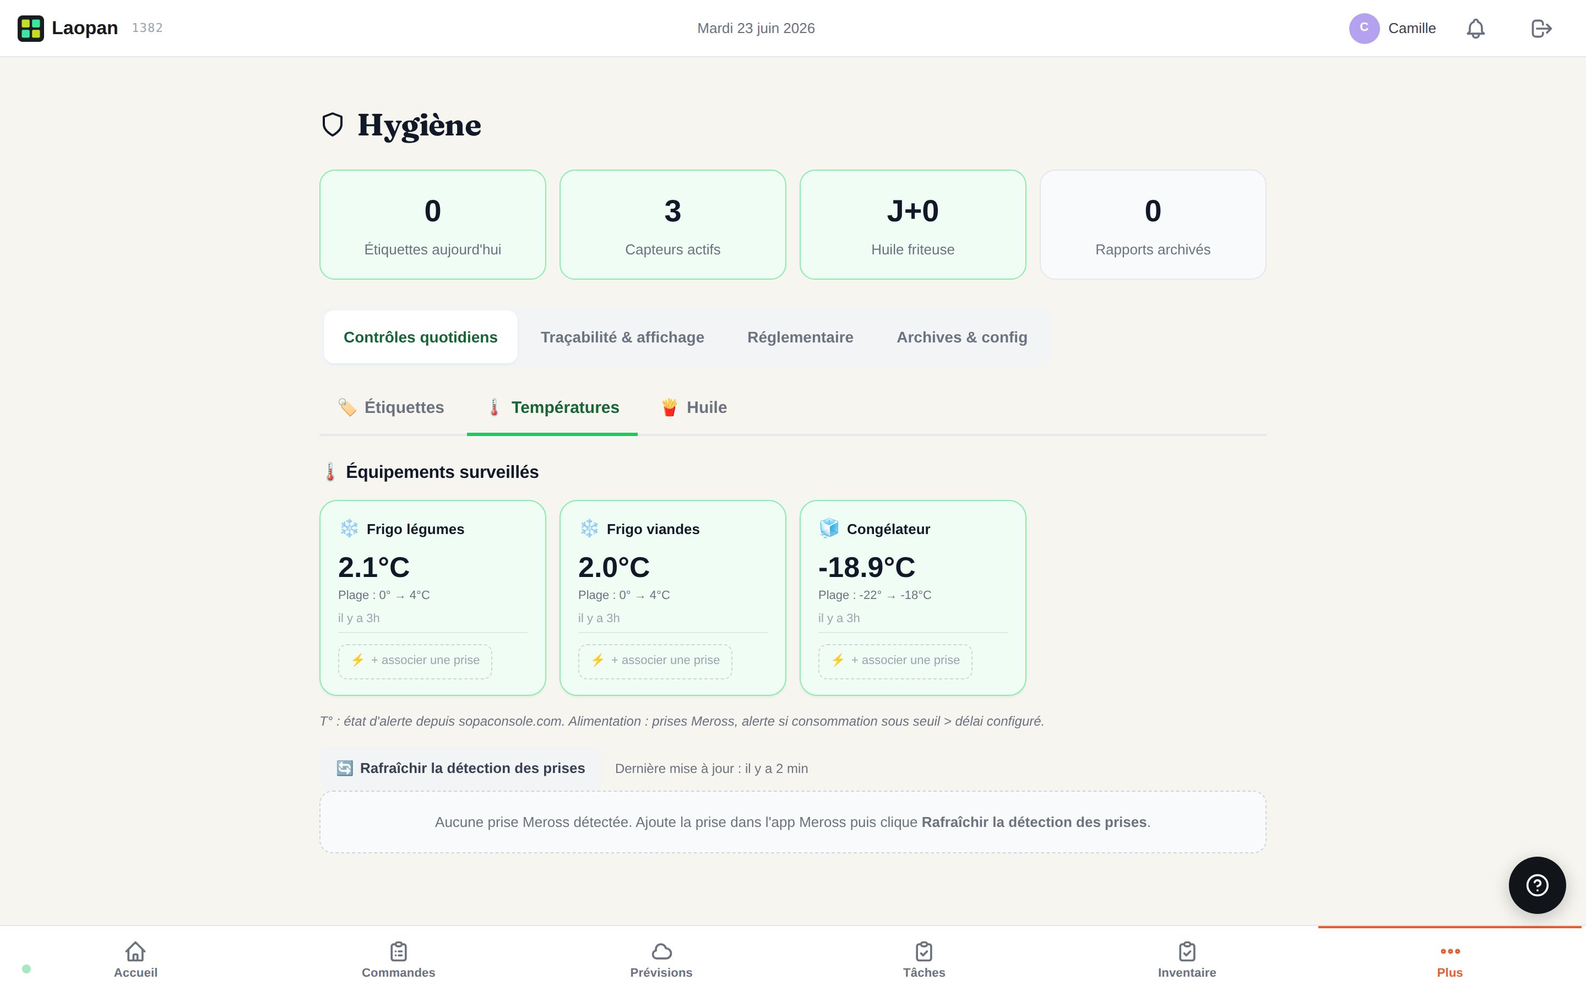The width and height of the screenshot is (1586, 991).
Task: Click the Accueil label in bottom bar
Action: pos(135,973)
